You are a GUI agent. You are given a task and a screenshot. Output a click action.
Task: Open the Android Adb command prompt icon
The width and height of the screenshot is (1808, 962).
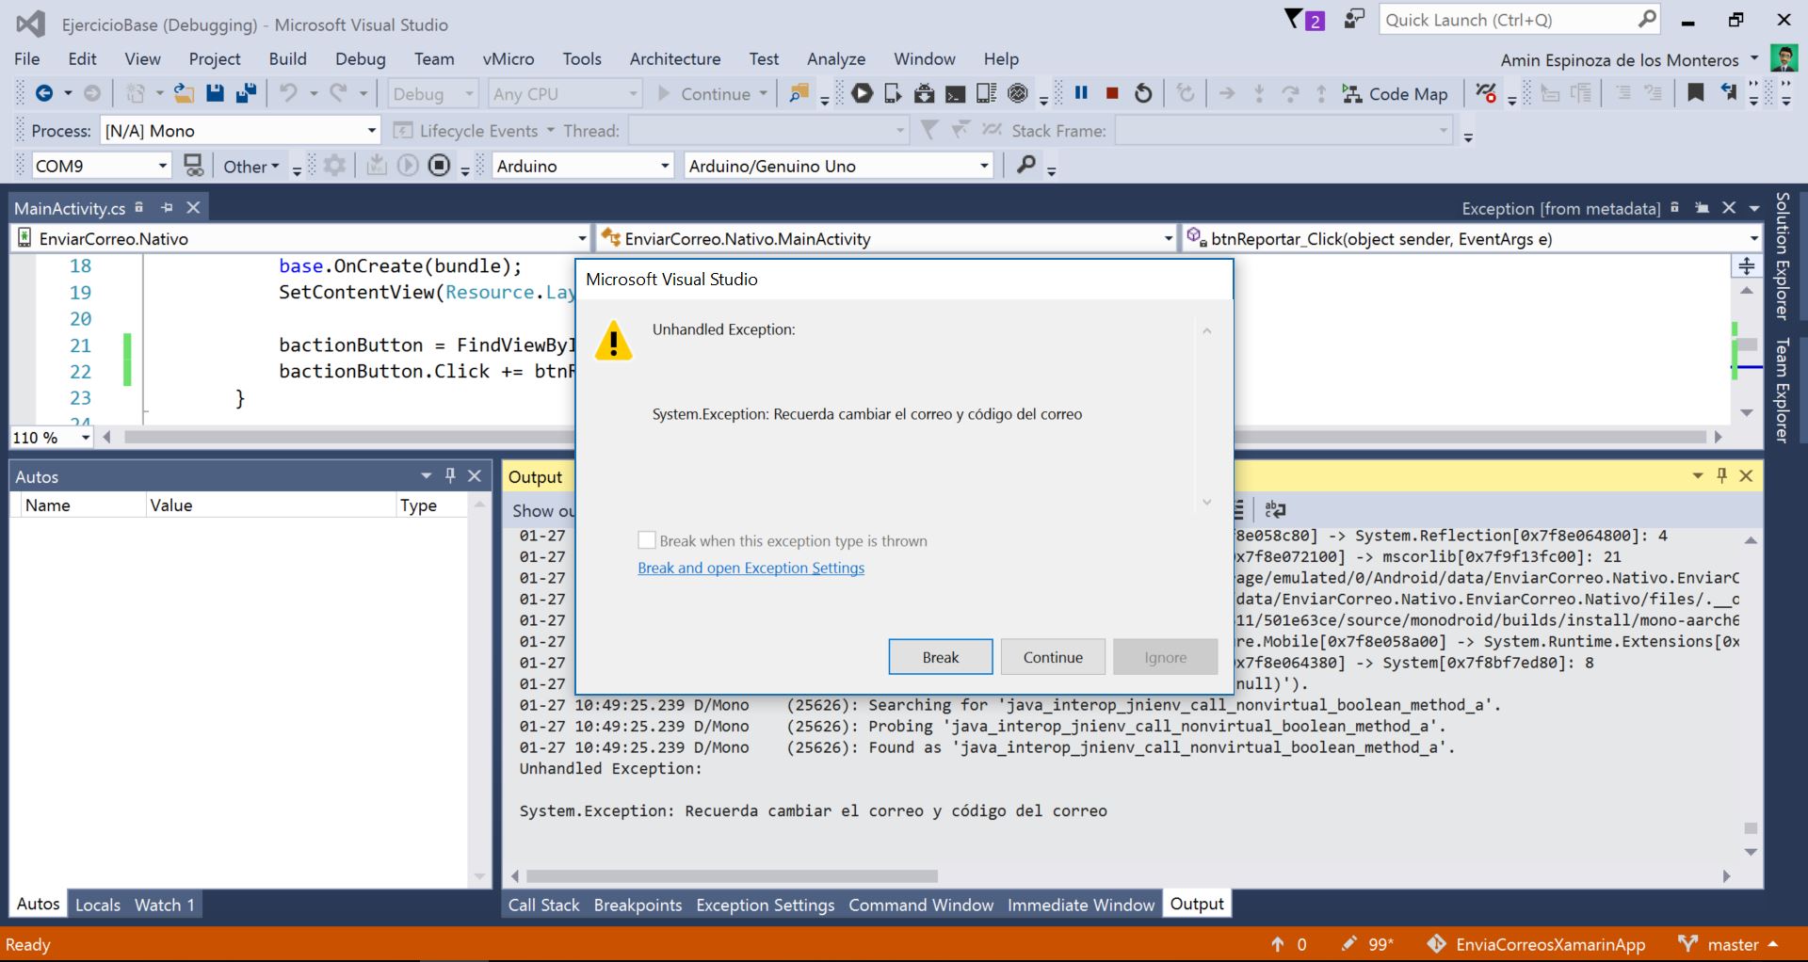956,93
